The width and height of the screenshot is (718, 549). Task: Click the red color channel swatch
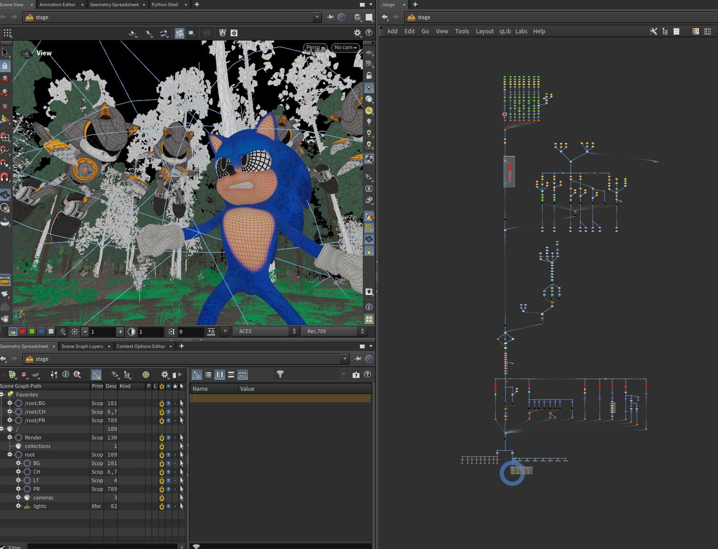[22, 331]
